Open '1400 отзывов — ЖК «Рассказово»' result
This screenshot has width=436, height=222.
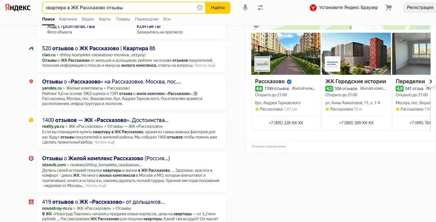[106, 120]
